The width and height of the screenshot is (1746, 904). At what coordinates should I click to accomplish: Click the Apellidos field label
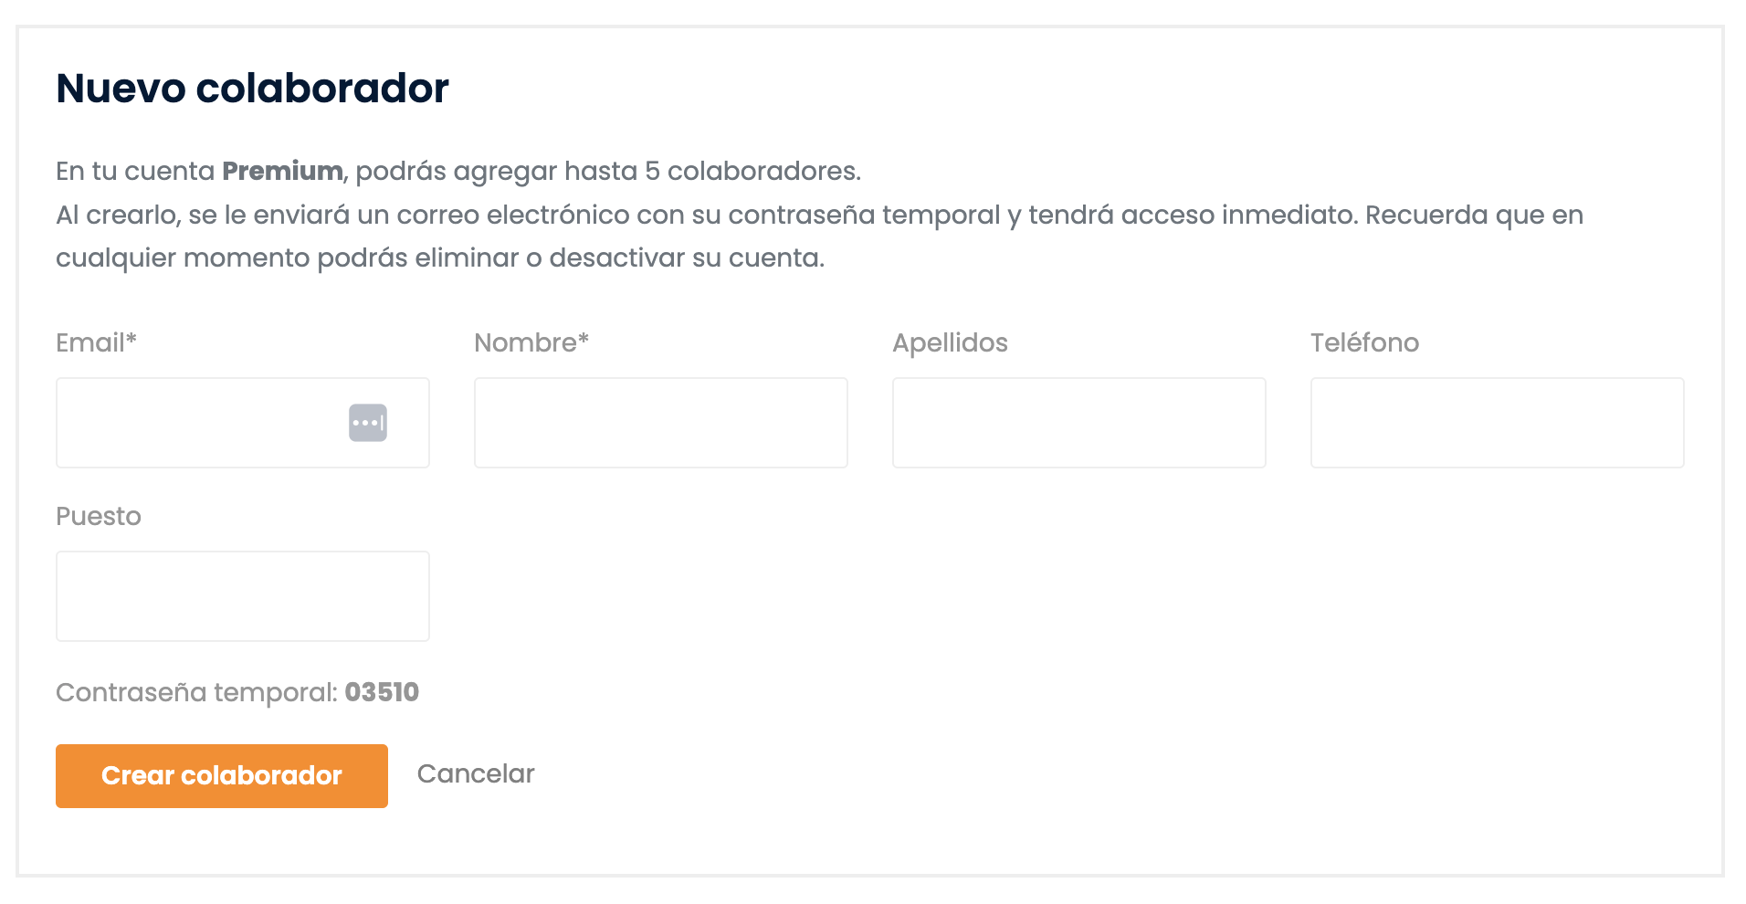tap(950, 342)
